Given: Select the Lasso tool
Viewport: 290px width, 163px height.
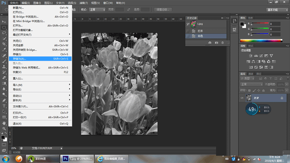Looking at the screenshot, I should 4,33.
